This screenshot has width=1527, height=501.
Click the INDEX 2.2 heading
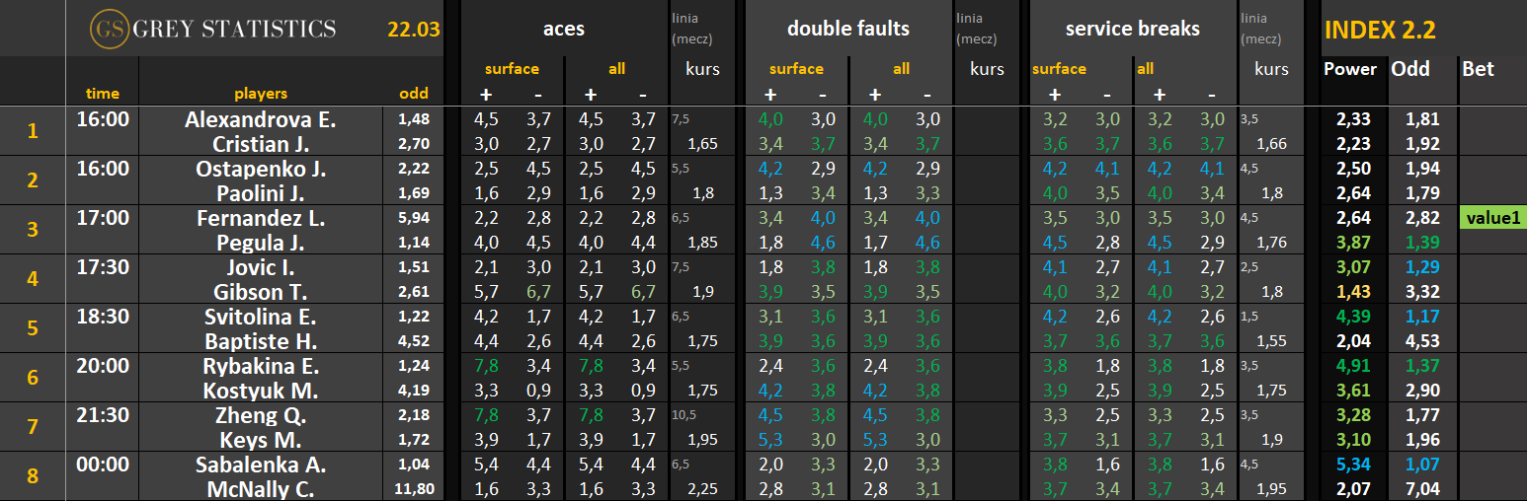pyautogui.click(x=1379, y=30)
